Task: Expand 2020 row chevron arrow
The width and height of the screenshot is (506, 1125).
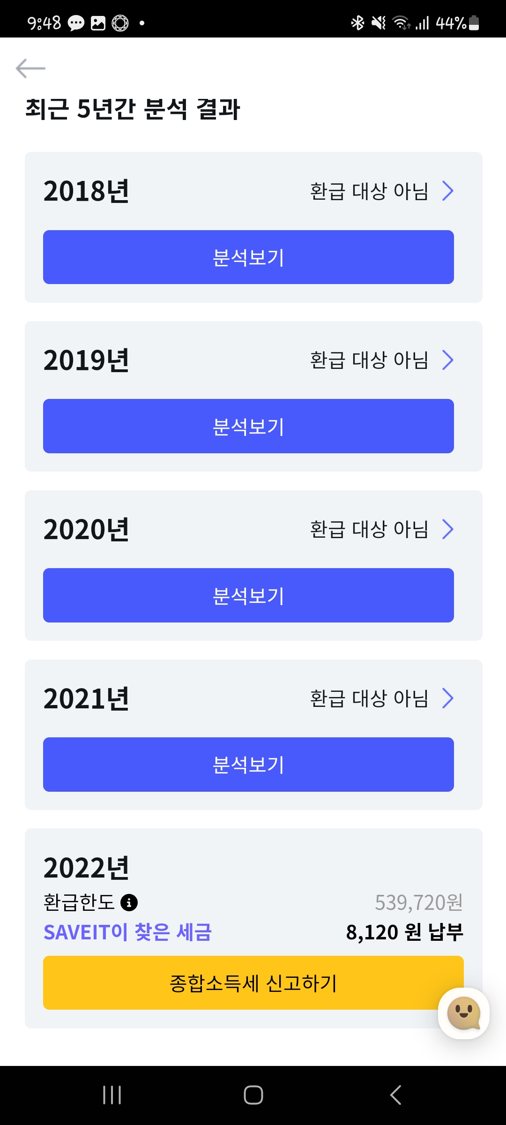Action: pyautogui.click(x=448, y=529)
